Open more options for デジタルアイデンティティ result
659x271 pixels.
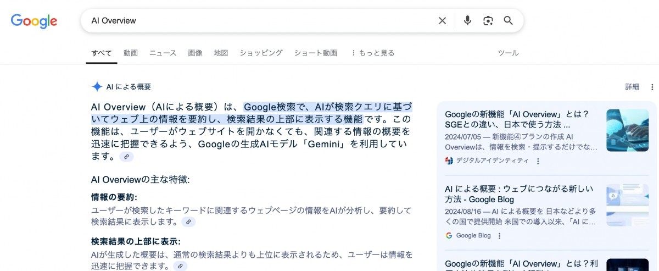(538, 161)
